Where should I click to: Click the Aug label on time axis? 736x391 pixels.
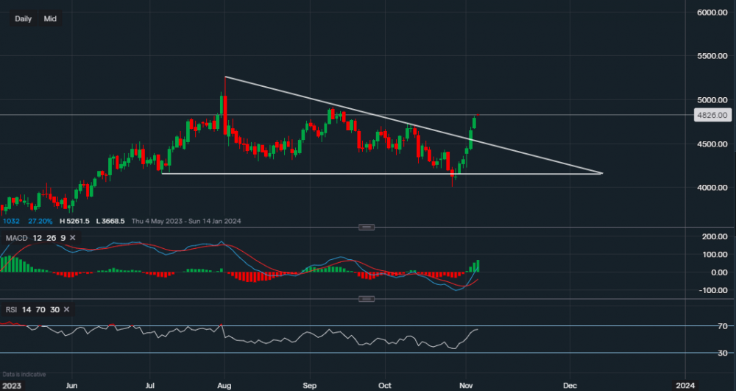click(x=224, y=384)
